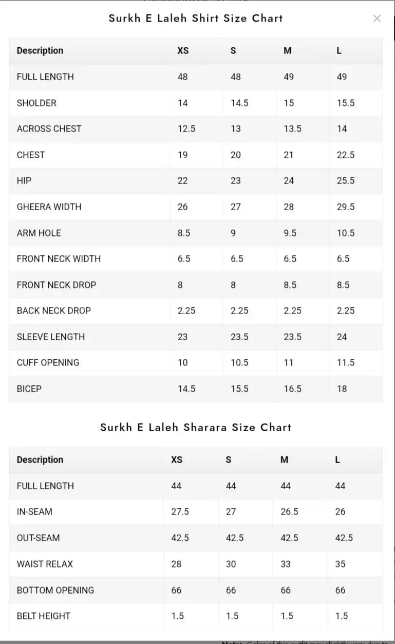395x644 pixels.
Task: Click the ARM HOLE row label
Action: tap(39, 233)
